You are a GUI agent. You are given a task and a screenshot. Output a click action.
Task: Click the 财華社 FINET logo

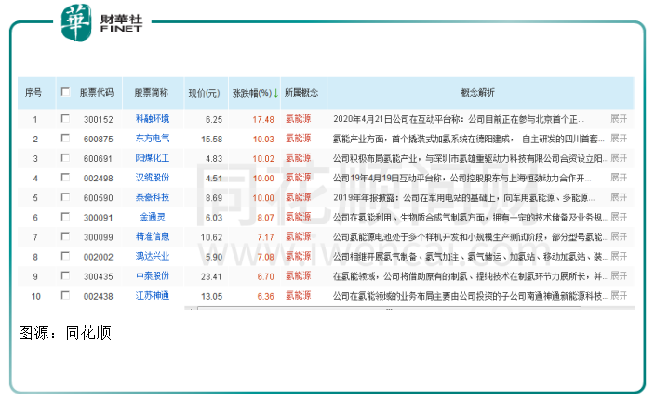tap(102, 23)
